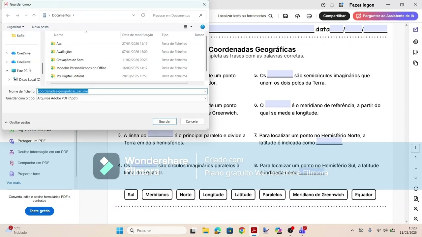Open Proteger um PDF tool
Viewport: 422px width, 237px height.
pos(31,141)
